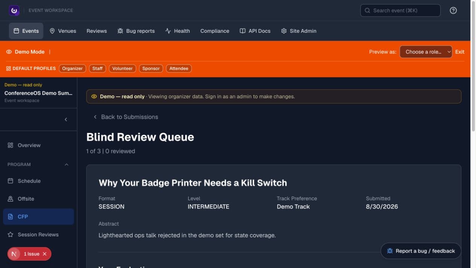Click the book icon beside API Docs
Viewport: 476px width, 268px height.
243,31
